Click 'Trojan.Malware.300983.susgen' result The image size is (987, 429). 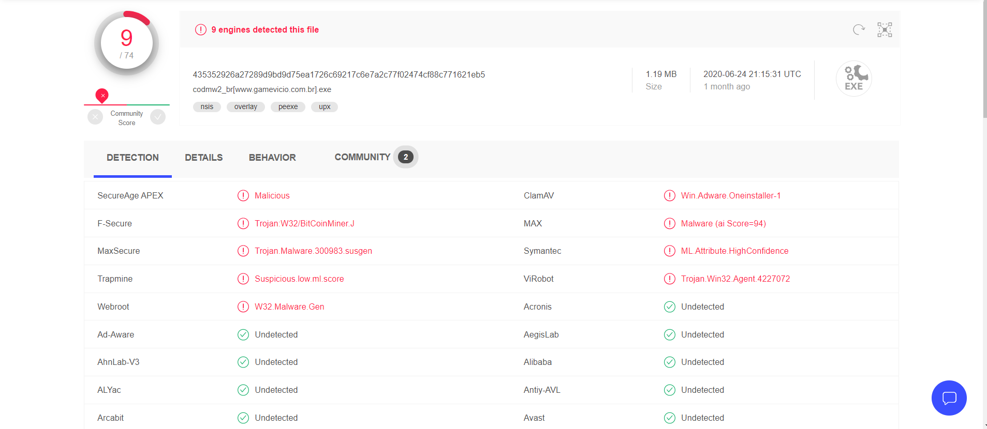pos(313,251)
